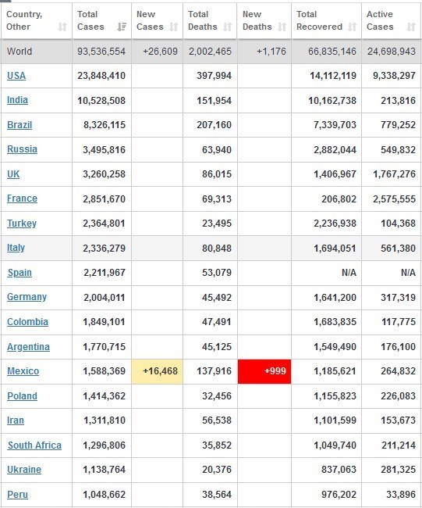
Task: Follow the Russia link
Action: click(x=22, y=149)
